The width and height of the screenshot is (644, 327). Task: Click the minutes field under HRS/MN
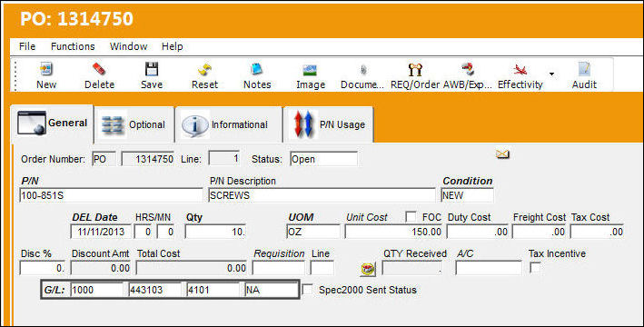pyautogui.click(x=166, y=232)
